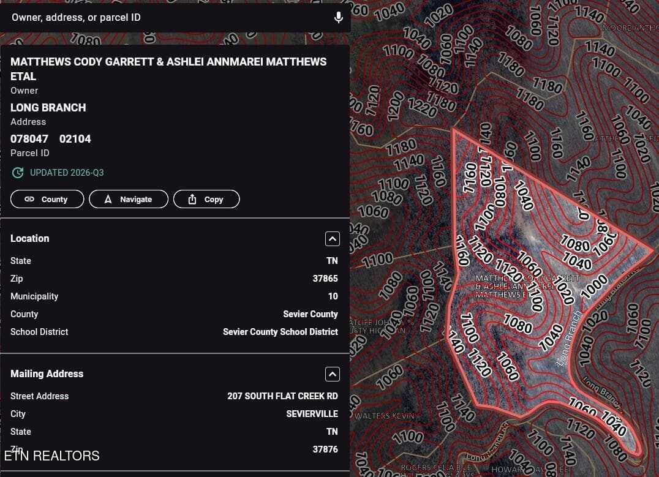659x477 pixels.
Task: Click the 1000 contour label on map
Action: pos(595,287)
